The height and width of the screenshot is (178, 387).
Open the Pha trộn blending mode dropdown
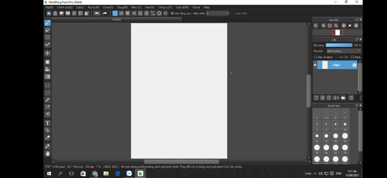click(x=344, y=51)
